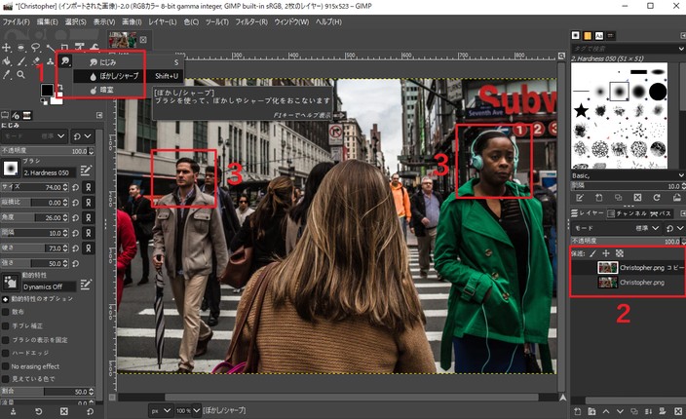Delete tool preset icon at options bottom
The width and height of the screenshot is (686, 419).
point(64,411)
